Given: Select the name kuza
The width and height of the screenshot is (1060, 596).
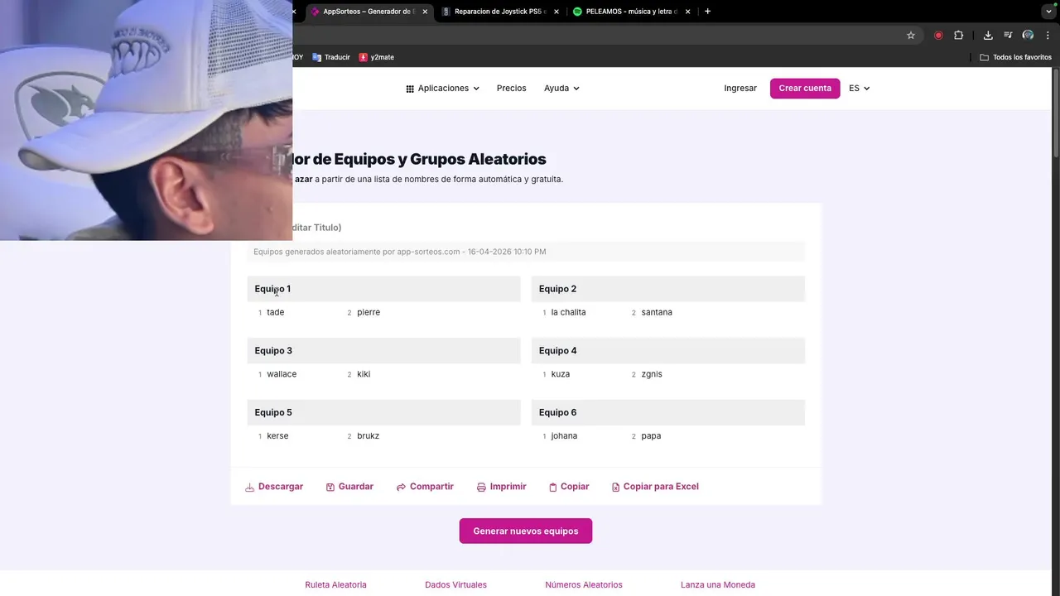Looking at the screenshot, I should [x=561, y=374].
